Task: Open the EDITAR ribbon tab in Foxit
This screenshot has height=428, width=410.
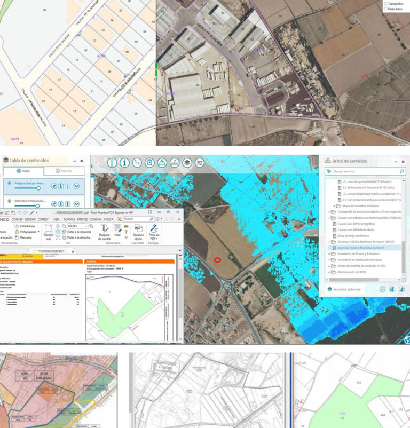Action: 29,219
